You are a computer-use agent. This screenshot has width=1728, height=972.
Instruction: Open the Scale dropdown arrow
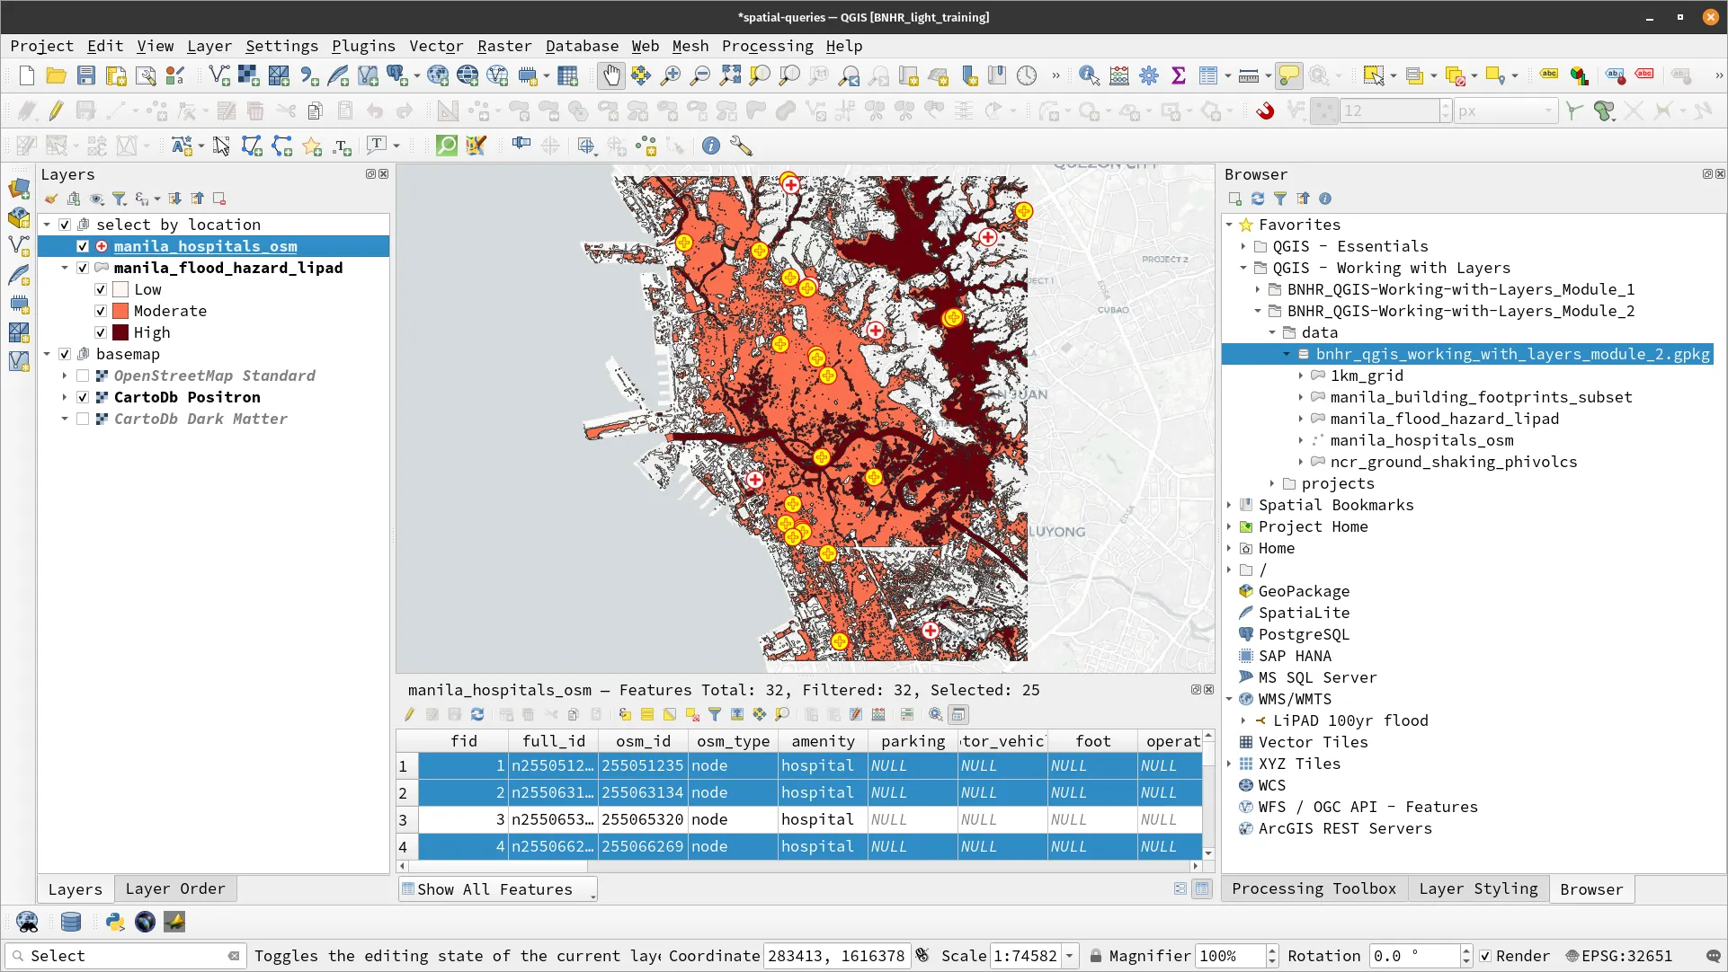pyautogui.click(x=1070, y=956)
